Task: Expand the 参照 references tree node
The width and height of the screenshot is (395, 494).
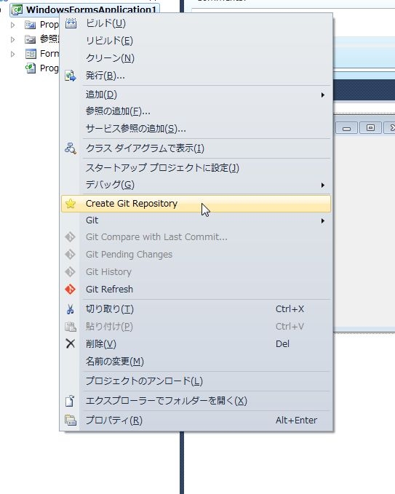Action: click(12, 39)
